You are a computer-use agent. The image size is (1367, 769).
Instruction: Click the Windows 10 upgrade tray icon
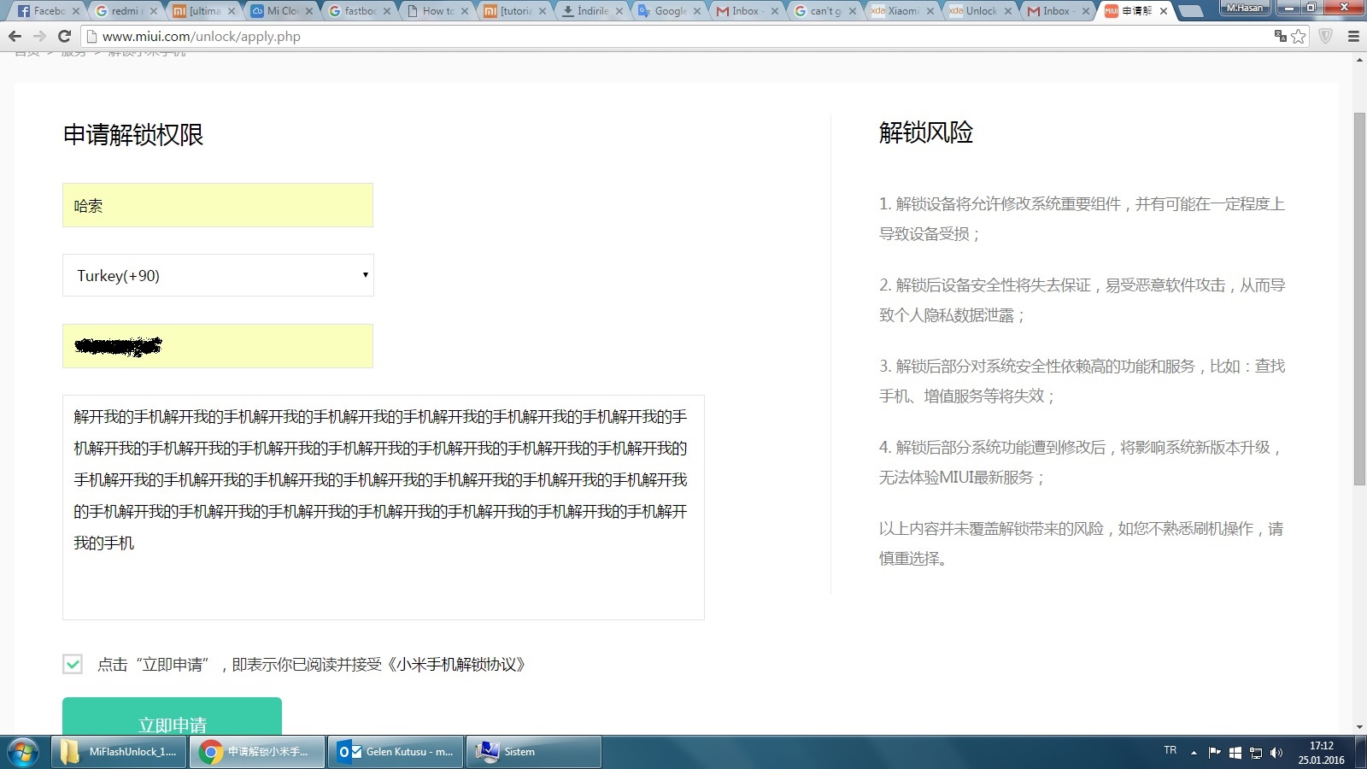tap(1235, 753)
